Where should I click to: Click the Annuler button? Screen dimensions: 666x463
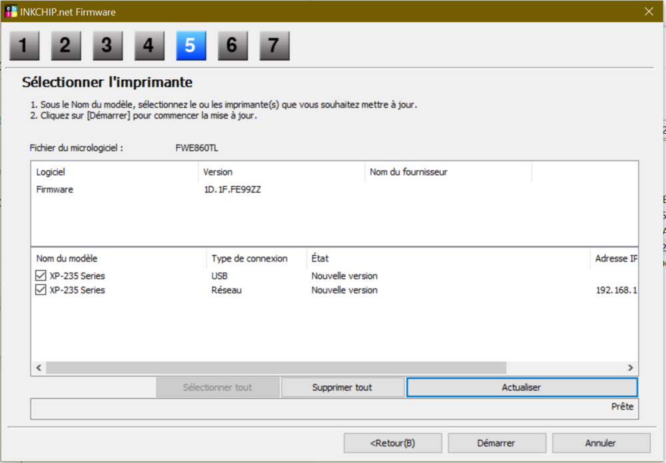tap(601, 442)
